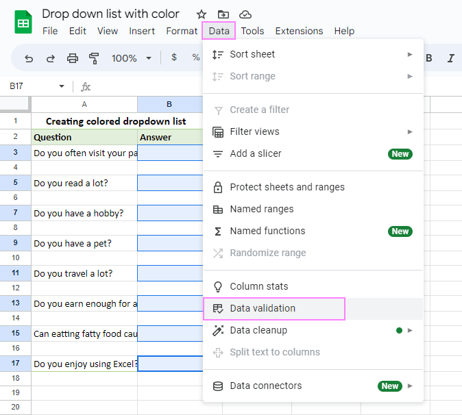This screenshot has height=415, width=462.
Task: Toggle Bold formatting button
Action: [x=429, y=58]
